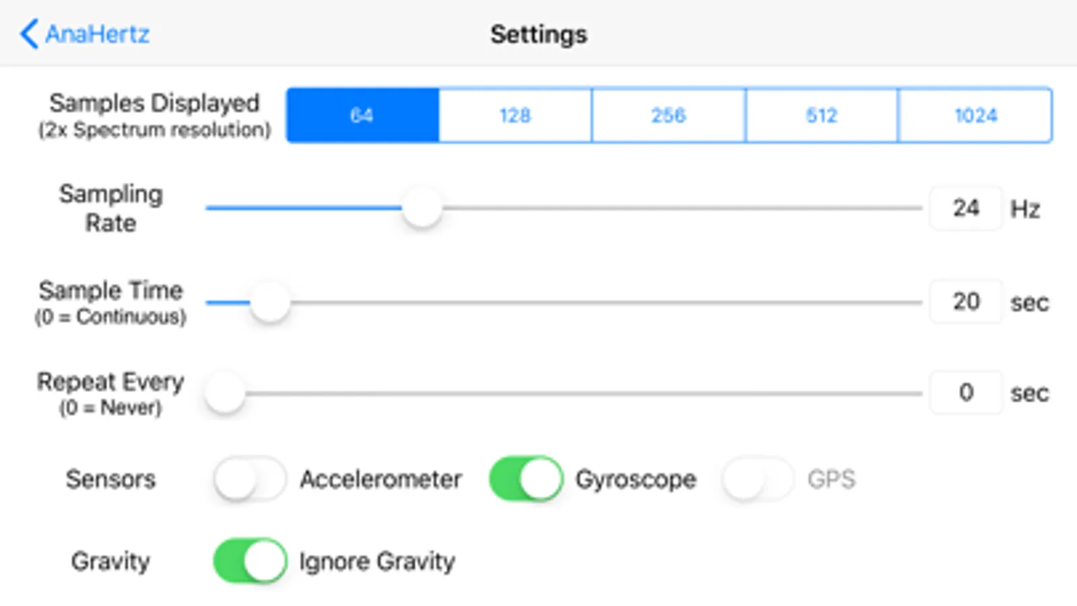The height and width of the screenshot is (606, 1077).
Task: Click the middle of Sample Time track
Action: (x=564, y=302)
